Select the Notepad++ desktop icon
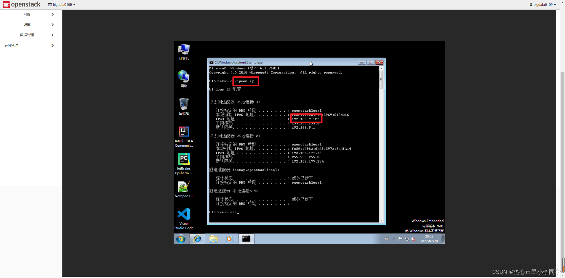The height and width of the screenshot is (278, 565). (x=184, y=189)
